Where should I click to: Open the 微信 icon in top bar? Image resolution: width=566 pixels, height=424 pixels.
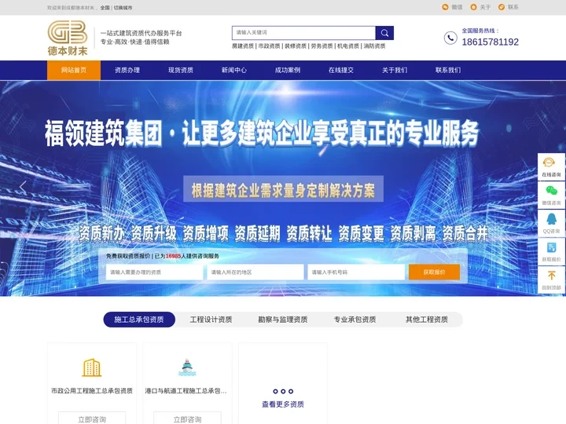click(x=445, y=7)
